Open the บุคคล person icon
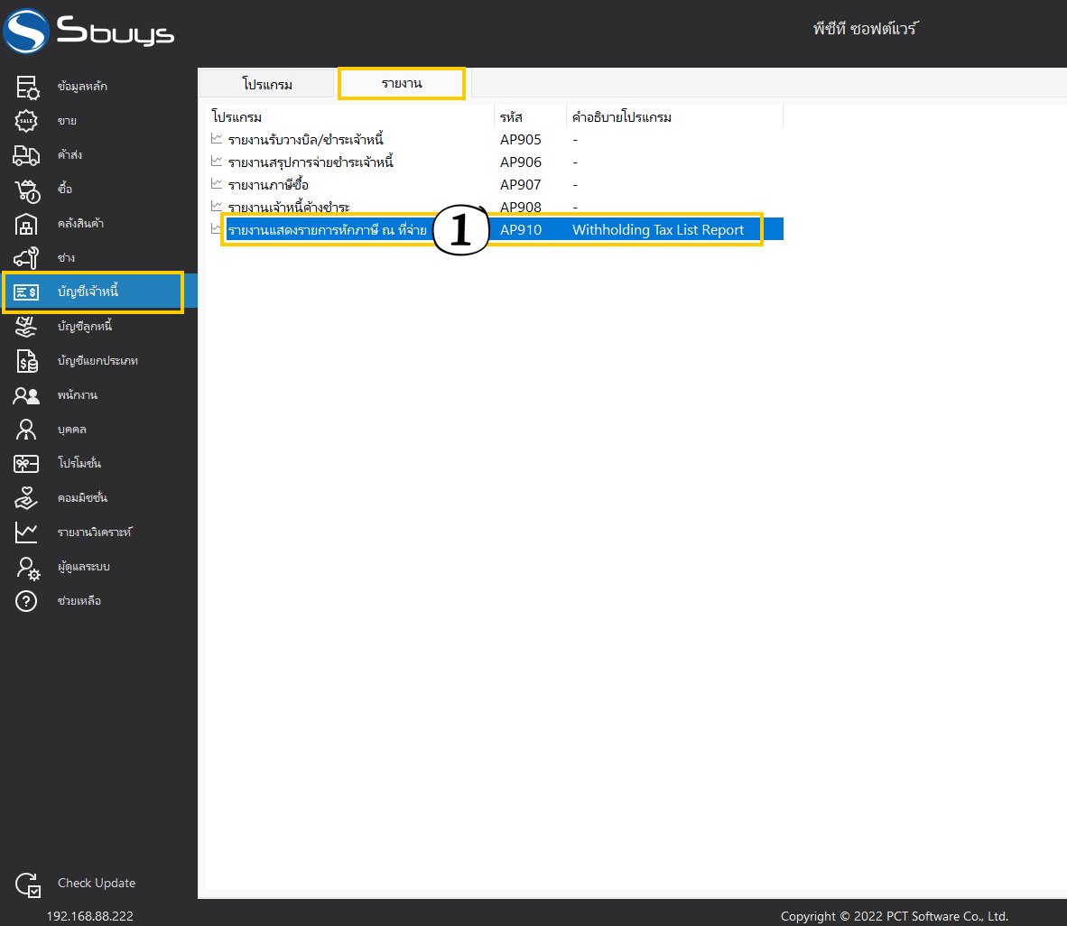This screenshot has height=926, width=1067. (26, 430)
